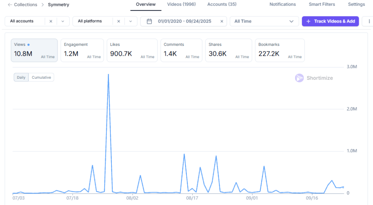Clear the All accounts filter with X

coord(51,21)
